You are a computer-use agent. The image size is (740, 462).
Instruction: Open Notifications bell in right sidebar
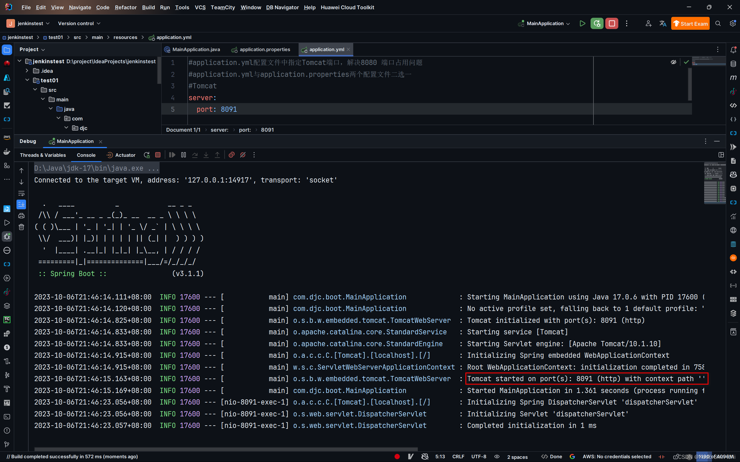pos(733,50)
